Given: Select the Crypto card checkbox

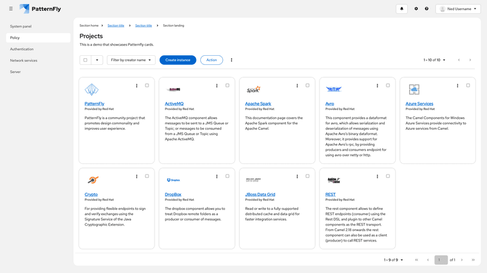Looking at the screenshot, I should pyautogui.click(x=147, y=177).
